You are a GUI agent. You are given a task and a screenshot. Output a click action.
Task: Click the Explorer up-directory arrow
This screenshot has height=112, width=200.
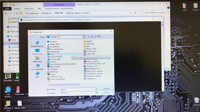click(17, 13)
